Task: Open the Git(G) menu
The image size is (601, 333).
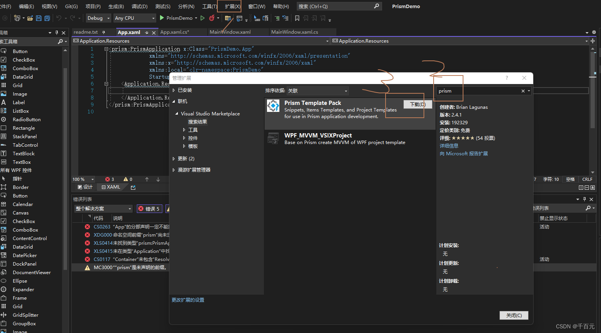Action: (x=71, y=7)
